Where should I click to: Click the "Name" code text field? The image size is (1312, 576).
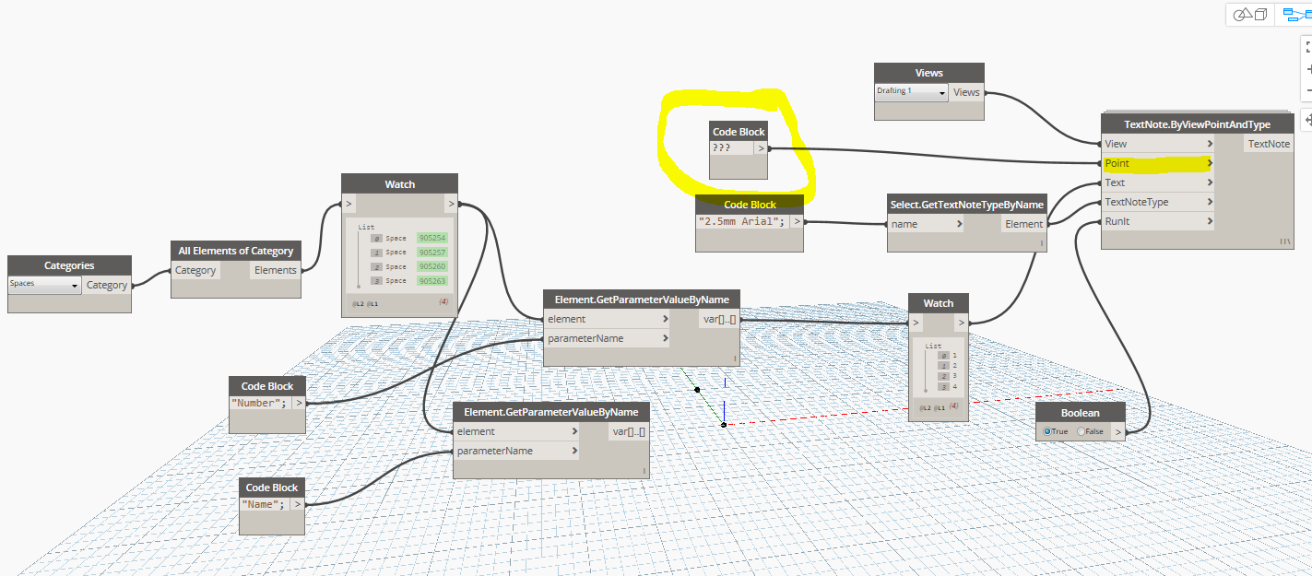[x=264, y=504]
